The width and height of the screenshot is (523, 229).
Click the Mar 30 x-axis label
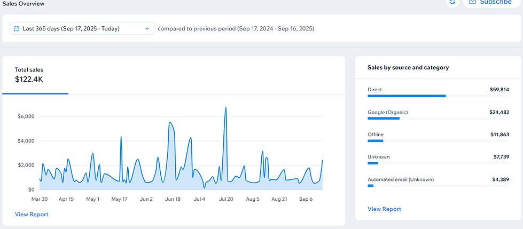(x=40, y=199)
